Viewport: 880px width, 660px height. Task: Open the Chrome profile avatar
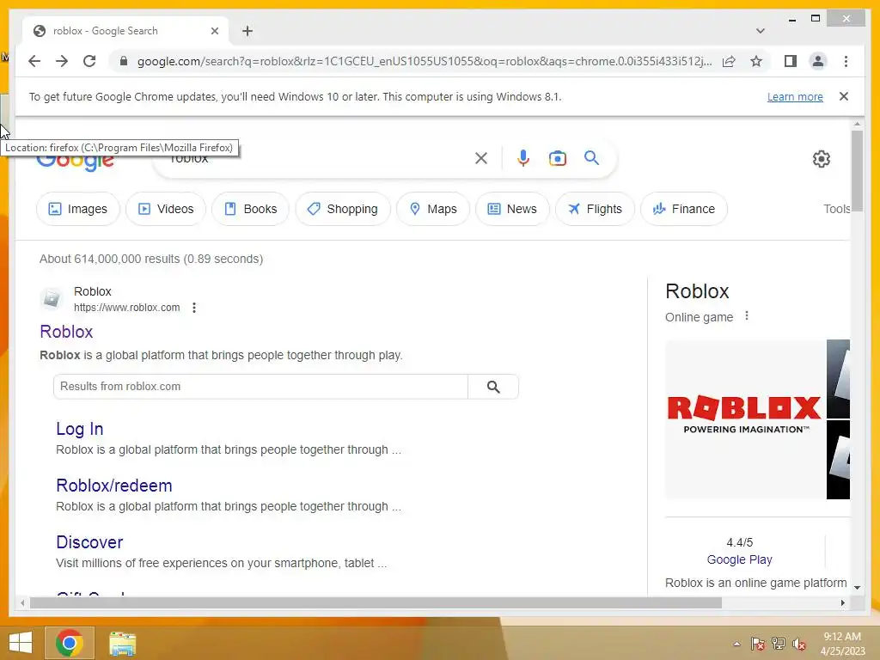(818, 61)
